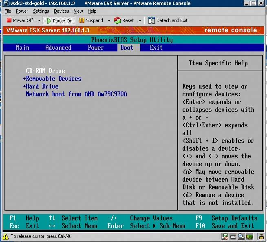
Task: Click the disconnected floppy status icon
Action: [225, 237]
